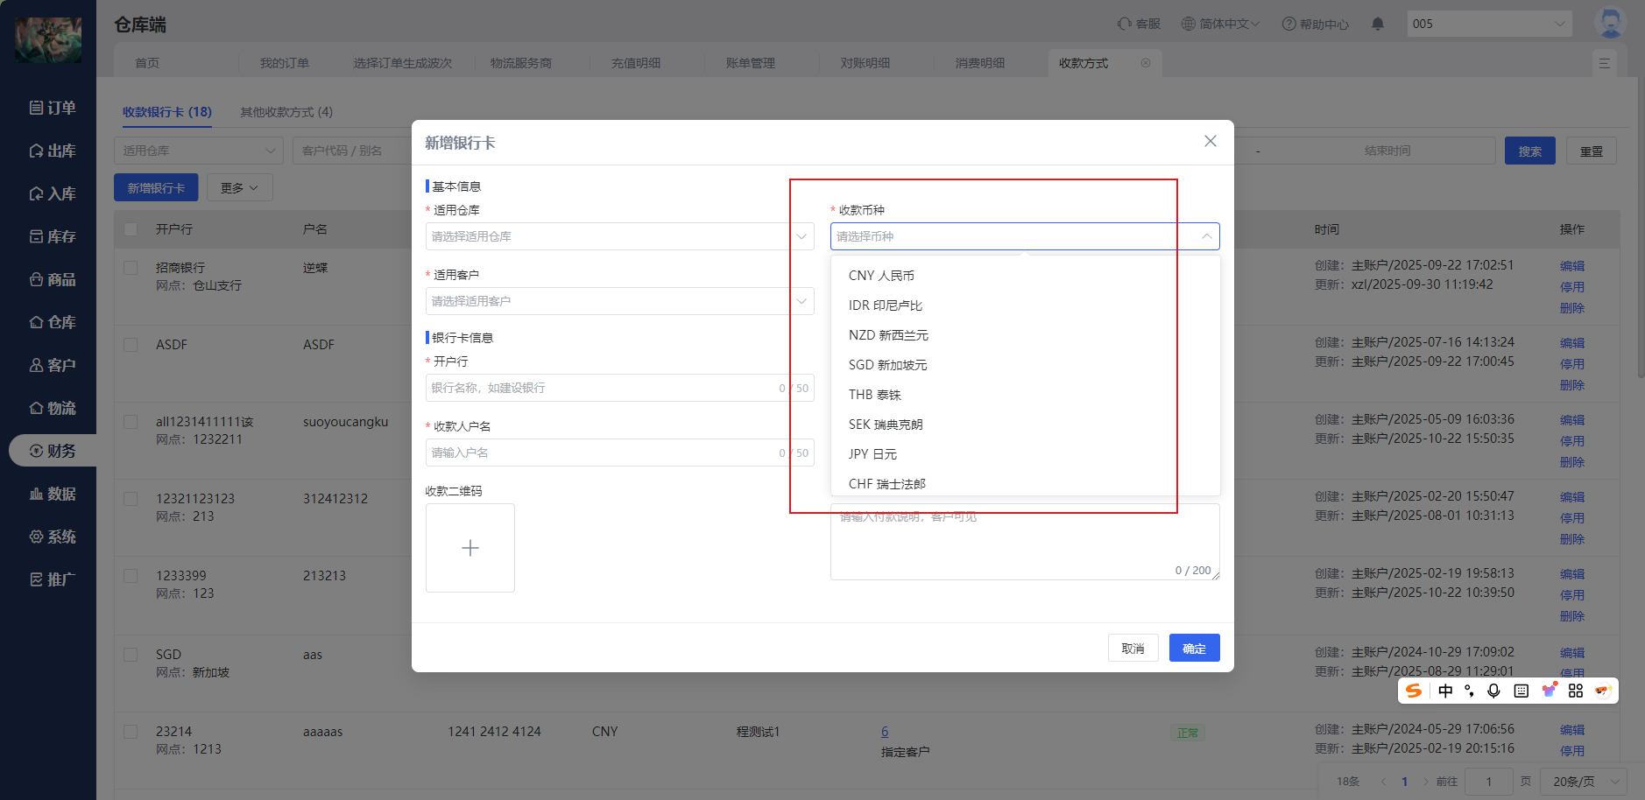Viewport: 1645px width, 800px height.
Task: Click the notification bell icon
Action: [1378, 24]
